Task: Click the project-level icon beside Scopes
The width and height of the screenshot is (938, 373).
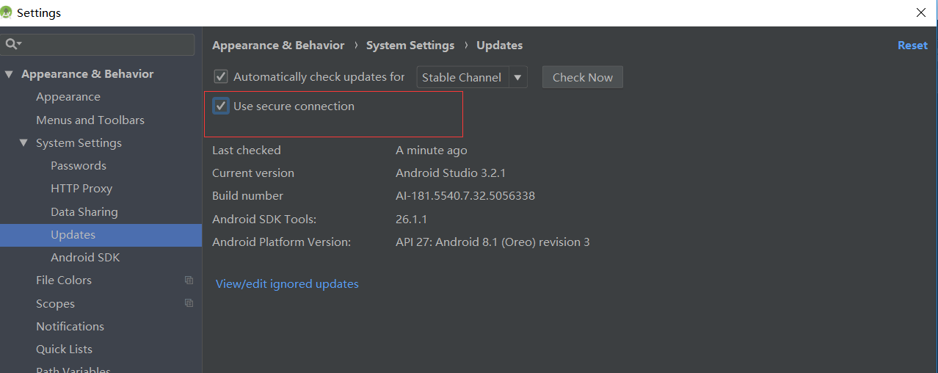Action: pos(189,303)
